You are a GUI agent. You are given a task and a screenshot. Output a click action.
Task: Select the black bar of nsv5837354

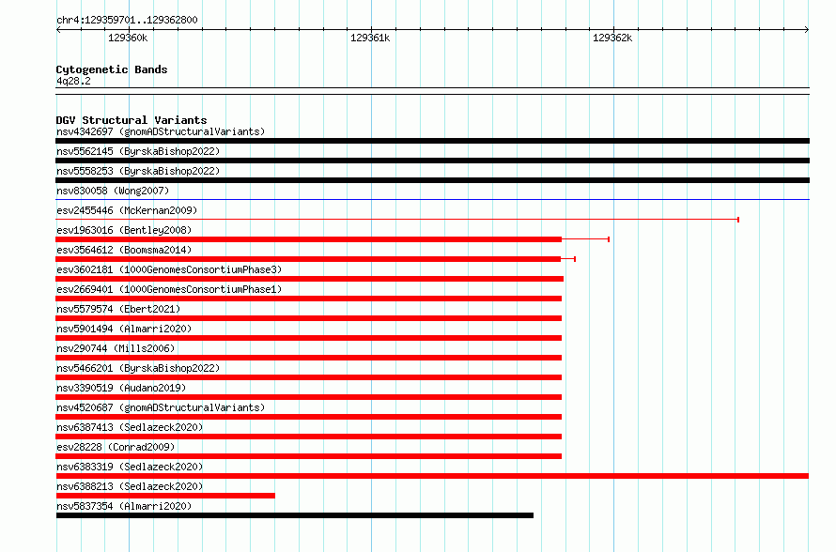coord(294,515)
